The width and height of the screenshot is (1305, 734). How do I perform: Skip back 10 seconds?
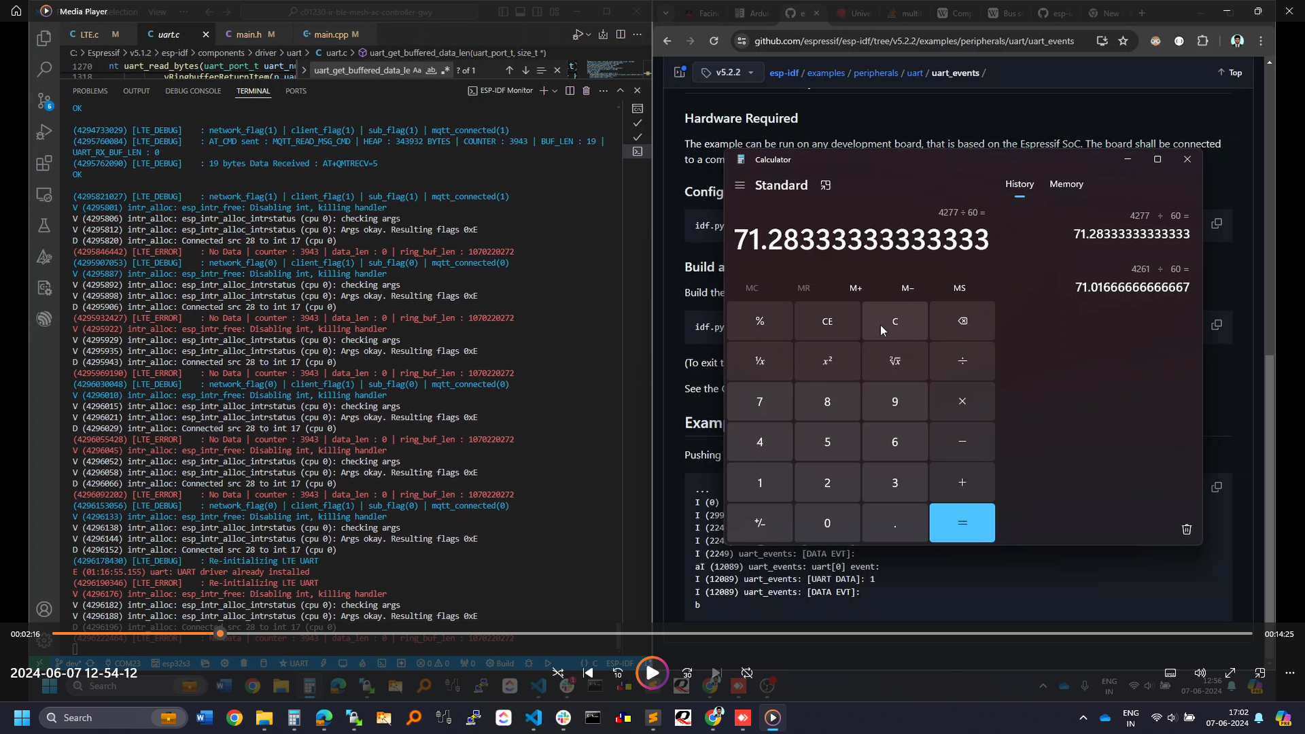pos(618,673)
